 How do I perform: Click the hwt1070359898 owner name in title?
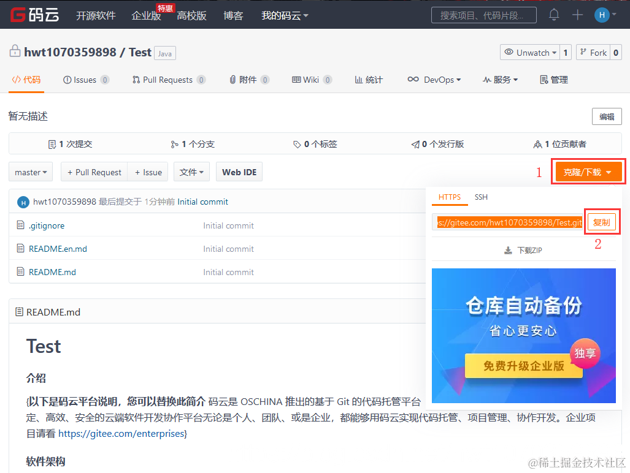tap(70, 52)
